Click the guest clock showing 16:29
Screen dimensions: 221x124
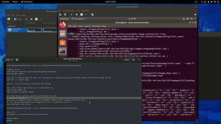pos(132,19)
